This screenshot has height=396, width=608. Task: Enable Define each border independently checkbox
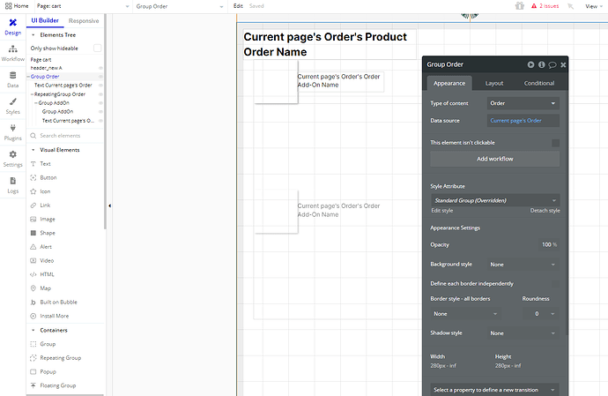tap(555, 284)
